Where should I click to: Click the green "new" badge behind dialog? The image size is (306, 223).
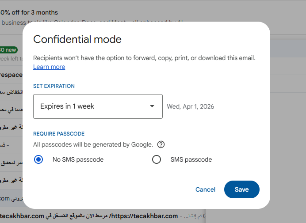(9, 50)
